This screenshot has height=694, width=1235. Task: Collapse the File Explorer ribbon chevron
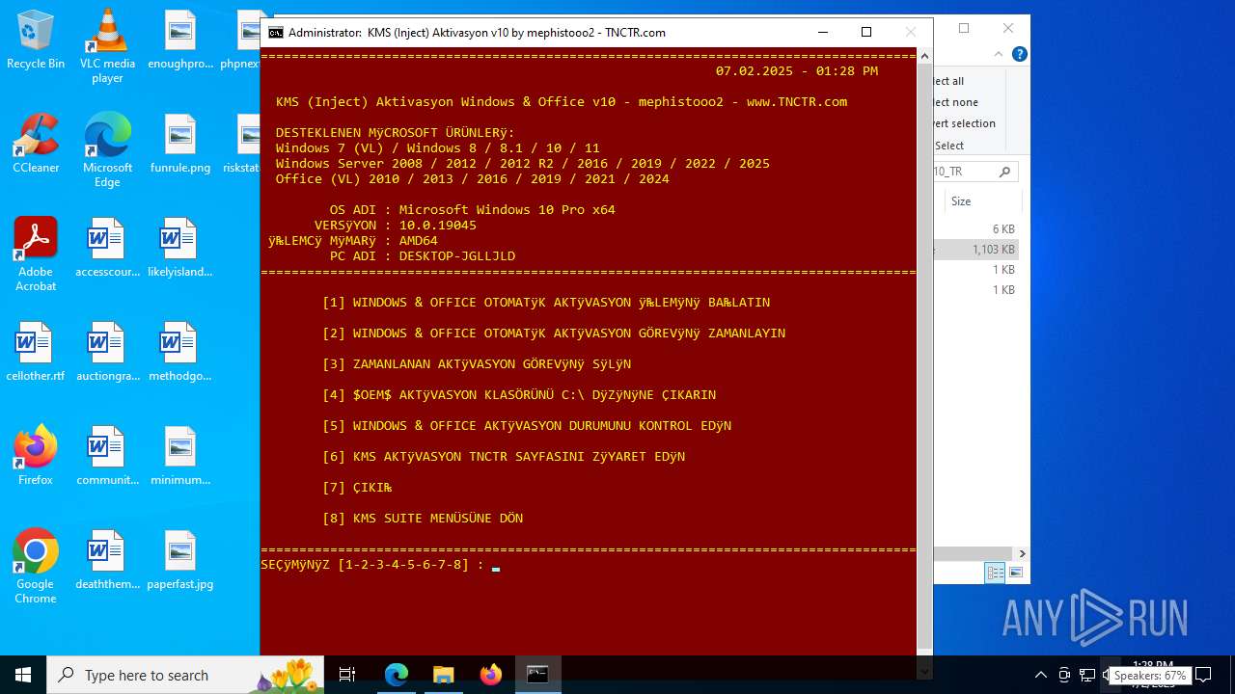tap(1001, 54)
